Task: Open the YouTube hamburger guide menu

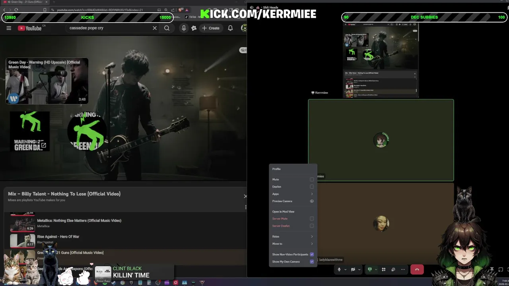Action: tap(9, 28)
